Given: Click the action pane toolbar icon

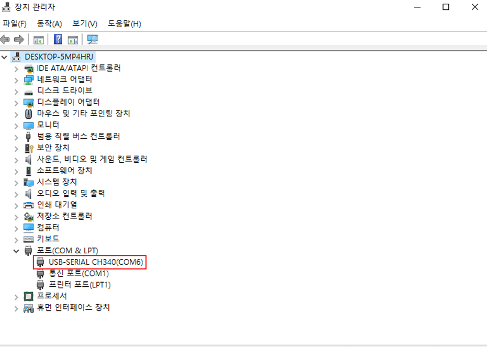Looking at the screenshot, I should click(73, 40).
